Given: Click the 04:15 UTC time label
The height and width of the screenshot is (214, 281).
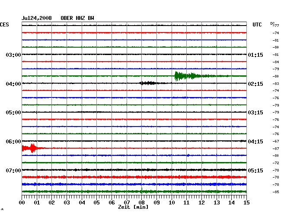Looking at the screenshot, I should (x=255, y=142).
